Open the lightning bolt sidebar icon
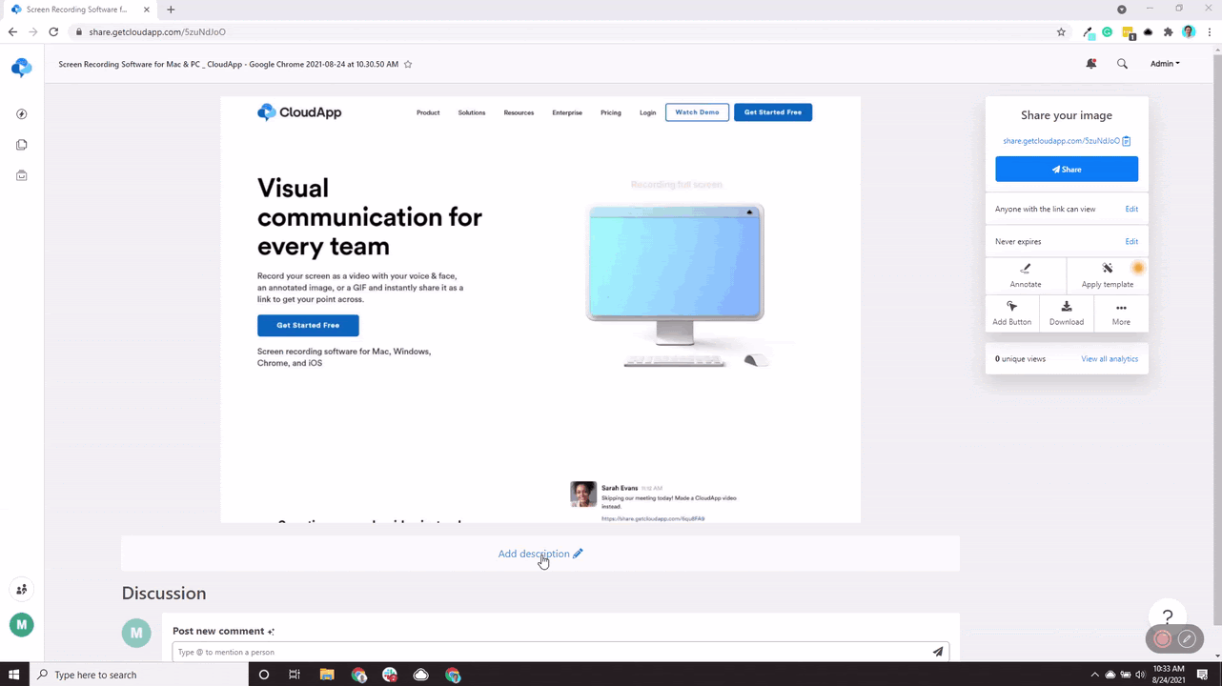Viewport: 1222px width, 686px height. [x=21, y=114]
